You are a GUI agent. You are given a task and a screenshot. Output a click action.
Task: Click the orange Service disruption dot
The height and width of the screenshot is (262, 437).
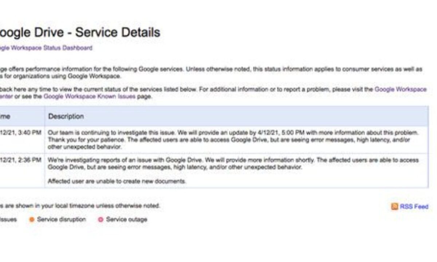tap(32, 219)
